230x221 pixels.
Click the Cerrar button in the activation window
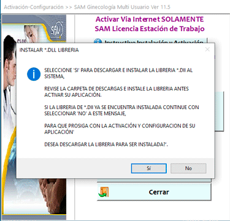[154, 192]
